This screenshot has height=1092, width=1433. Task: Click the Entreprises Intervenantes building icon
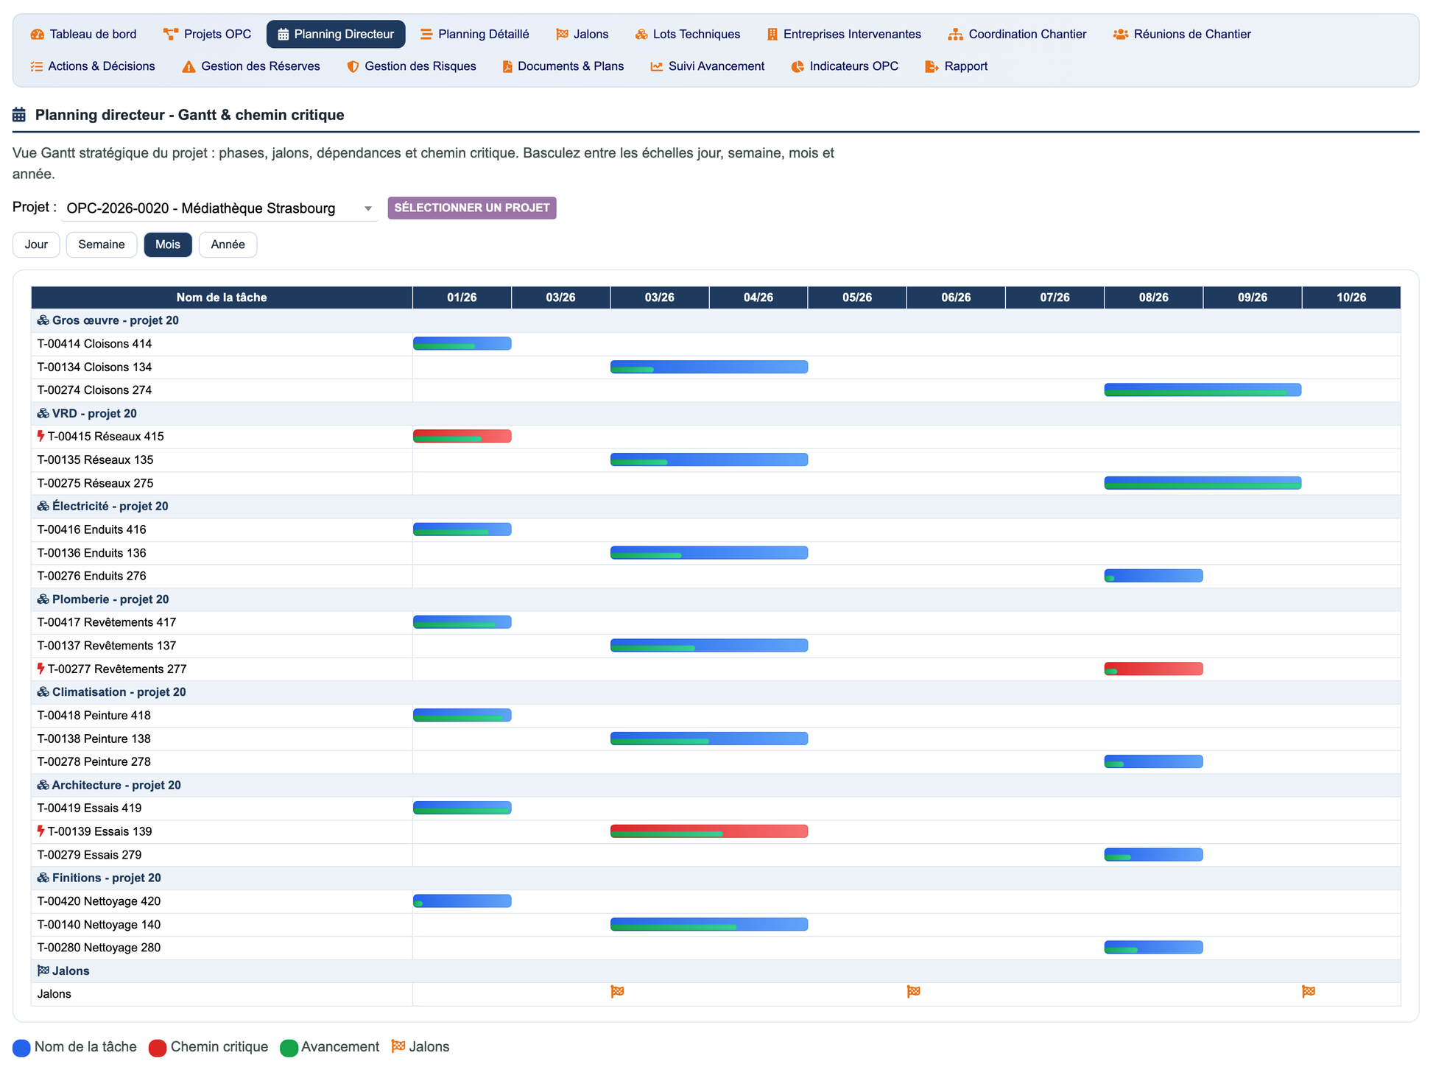pyautogui.click(x=772, y=35)
